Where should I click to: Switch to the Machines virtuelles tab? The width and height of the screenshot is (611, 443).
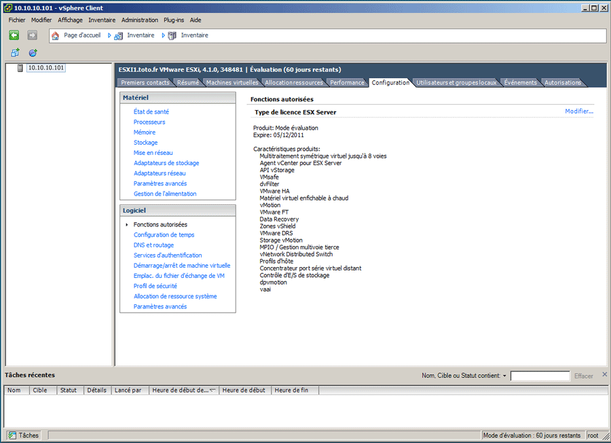point(232,83)
